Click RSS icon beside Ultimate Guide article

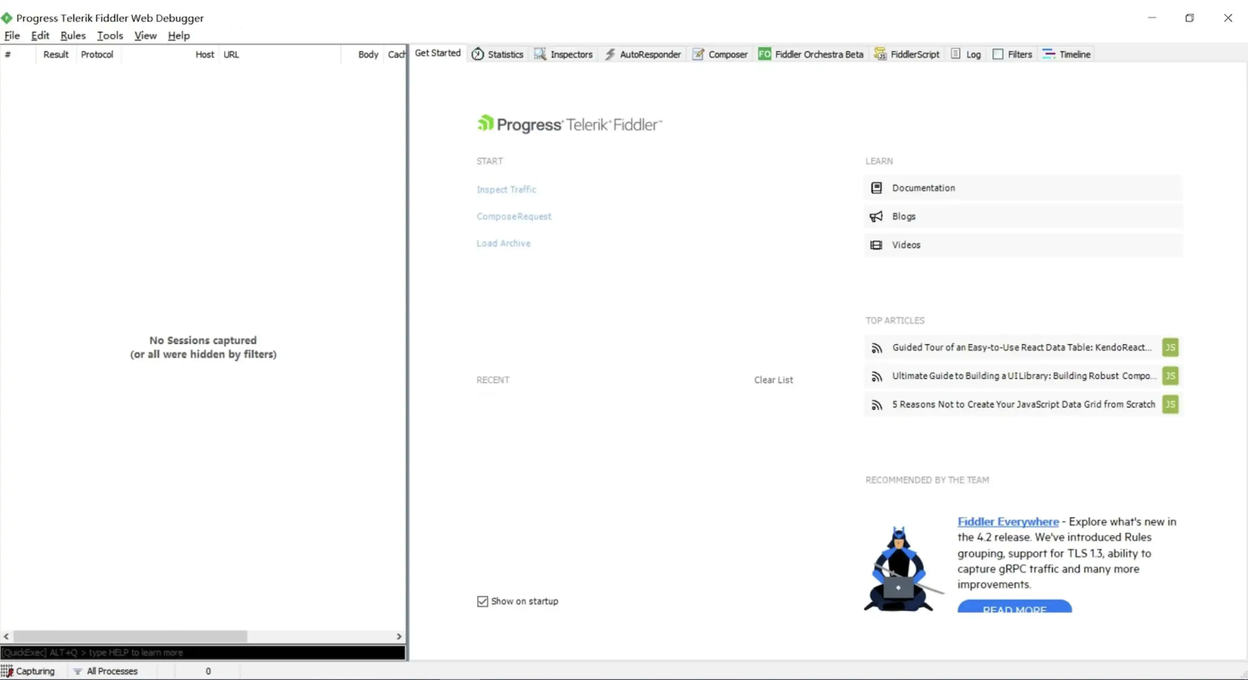(876, 376)
